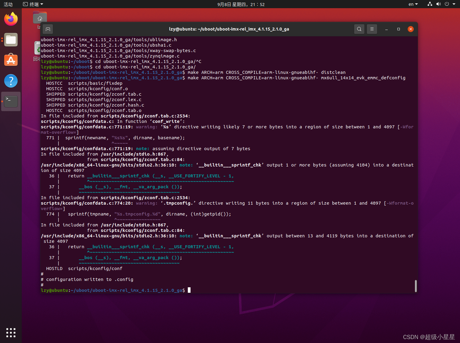Click the tools/ublimage.h line
Image resolution: width=460 pixels, height=343 pixels.
pyautogui.click(x=109, y=40)
